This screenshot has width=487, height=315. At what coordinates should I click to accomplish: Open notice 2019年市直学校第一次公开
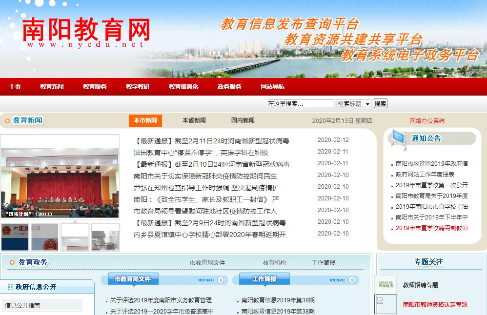[x=432, y=185]
